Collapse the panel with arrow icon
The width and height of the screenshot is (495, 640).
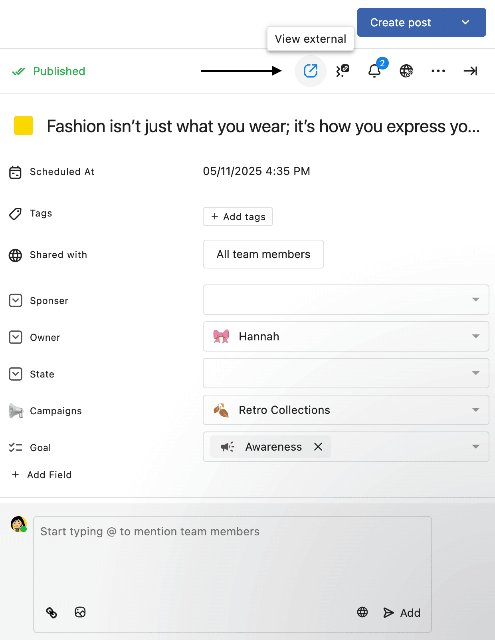pyautogui.click(x=470, y=71)
